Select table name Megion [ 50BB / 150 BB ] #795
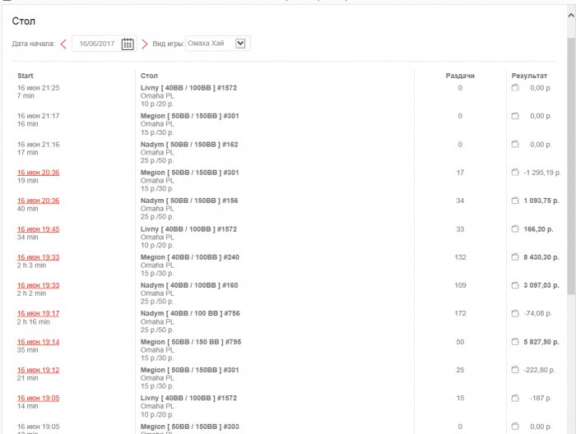This screenshot has width=576, height=434. coord(191,342)
